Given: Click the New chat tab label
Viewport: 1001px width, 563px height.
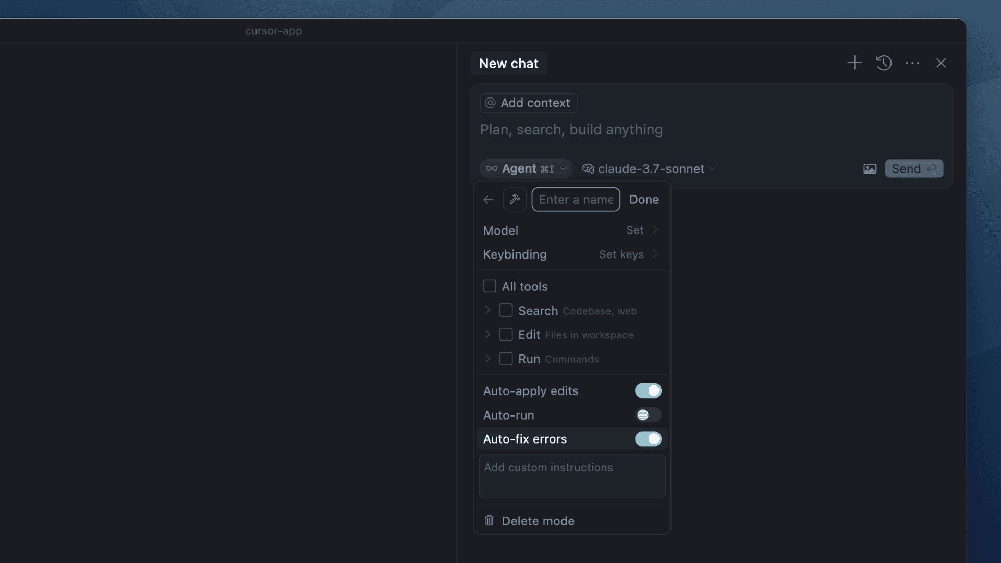Looking at the screenshot, I should [x=508, y=63].
